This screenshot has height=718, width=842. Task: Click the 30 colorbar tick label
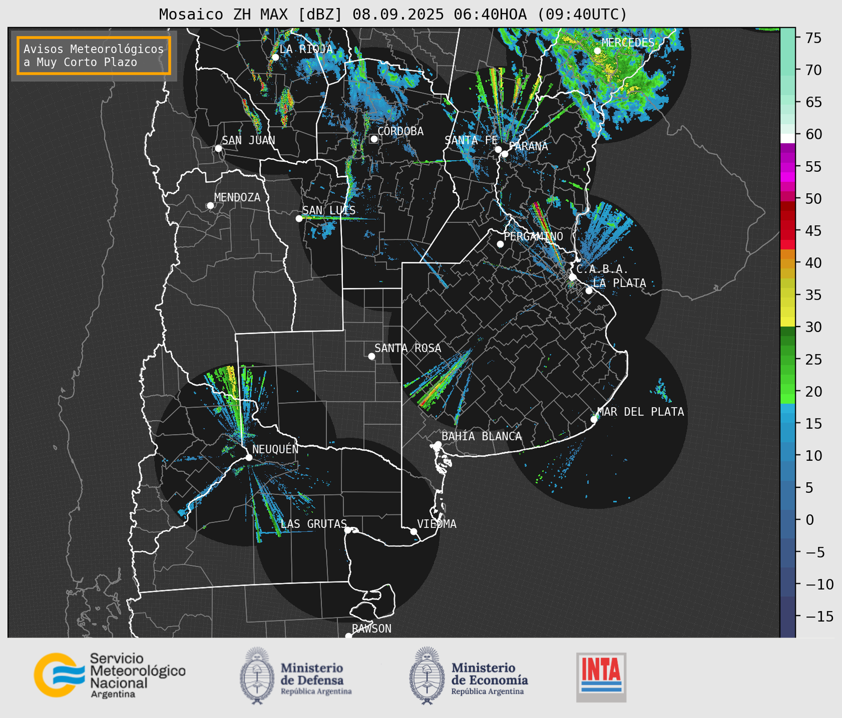pyautogui.click(x=813, y=328)
